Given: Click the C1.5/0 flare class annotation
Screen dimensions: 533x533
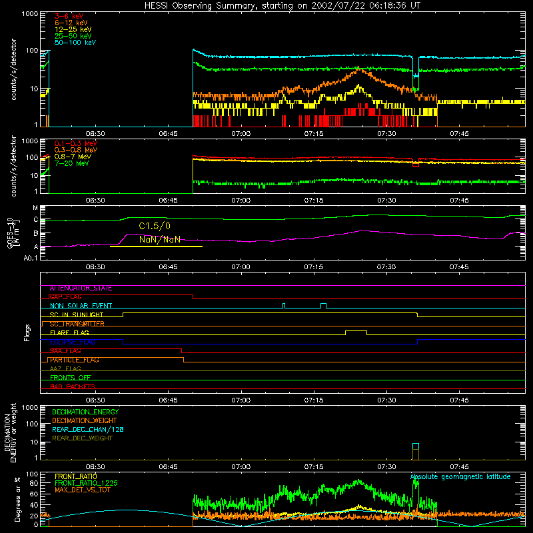Looking at the screenshot, I should (x=155, y=226).
